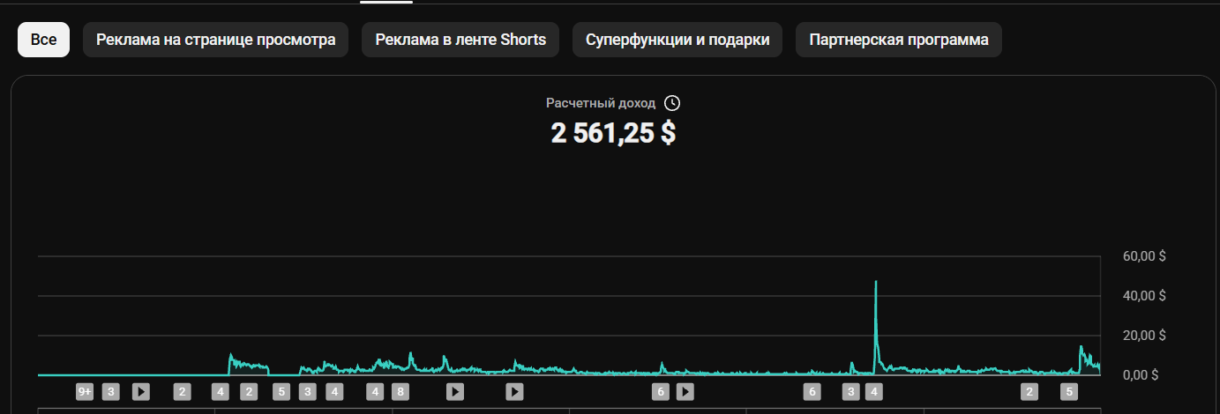
Task: Click the "Расчетный доход" heading text
Action: click(x=601, y=103)
